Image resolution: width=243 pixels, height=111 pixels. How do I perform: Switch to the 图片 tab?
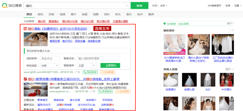74,14
